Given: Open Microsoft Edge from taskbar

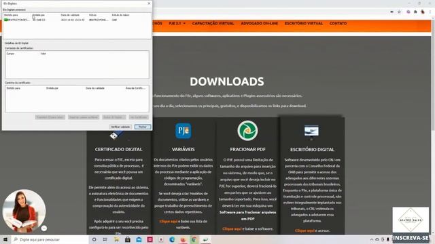Looking at the screenshot, I should pyautogui.click(x=172, y=239).
